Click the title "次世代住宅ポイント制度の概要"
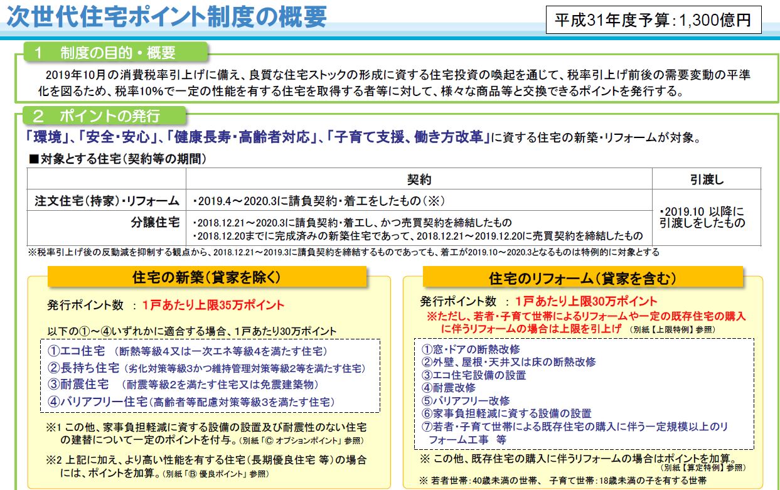This screenshot has width=780, height=490. (x=167, y=18)
